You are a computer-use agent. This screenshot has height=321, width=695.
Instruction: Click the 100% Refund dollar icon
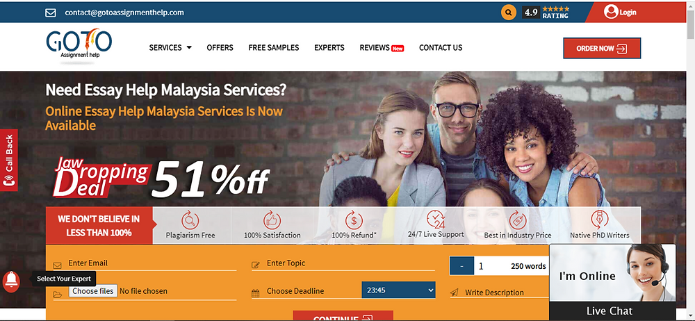(x=354, y=220)
